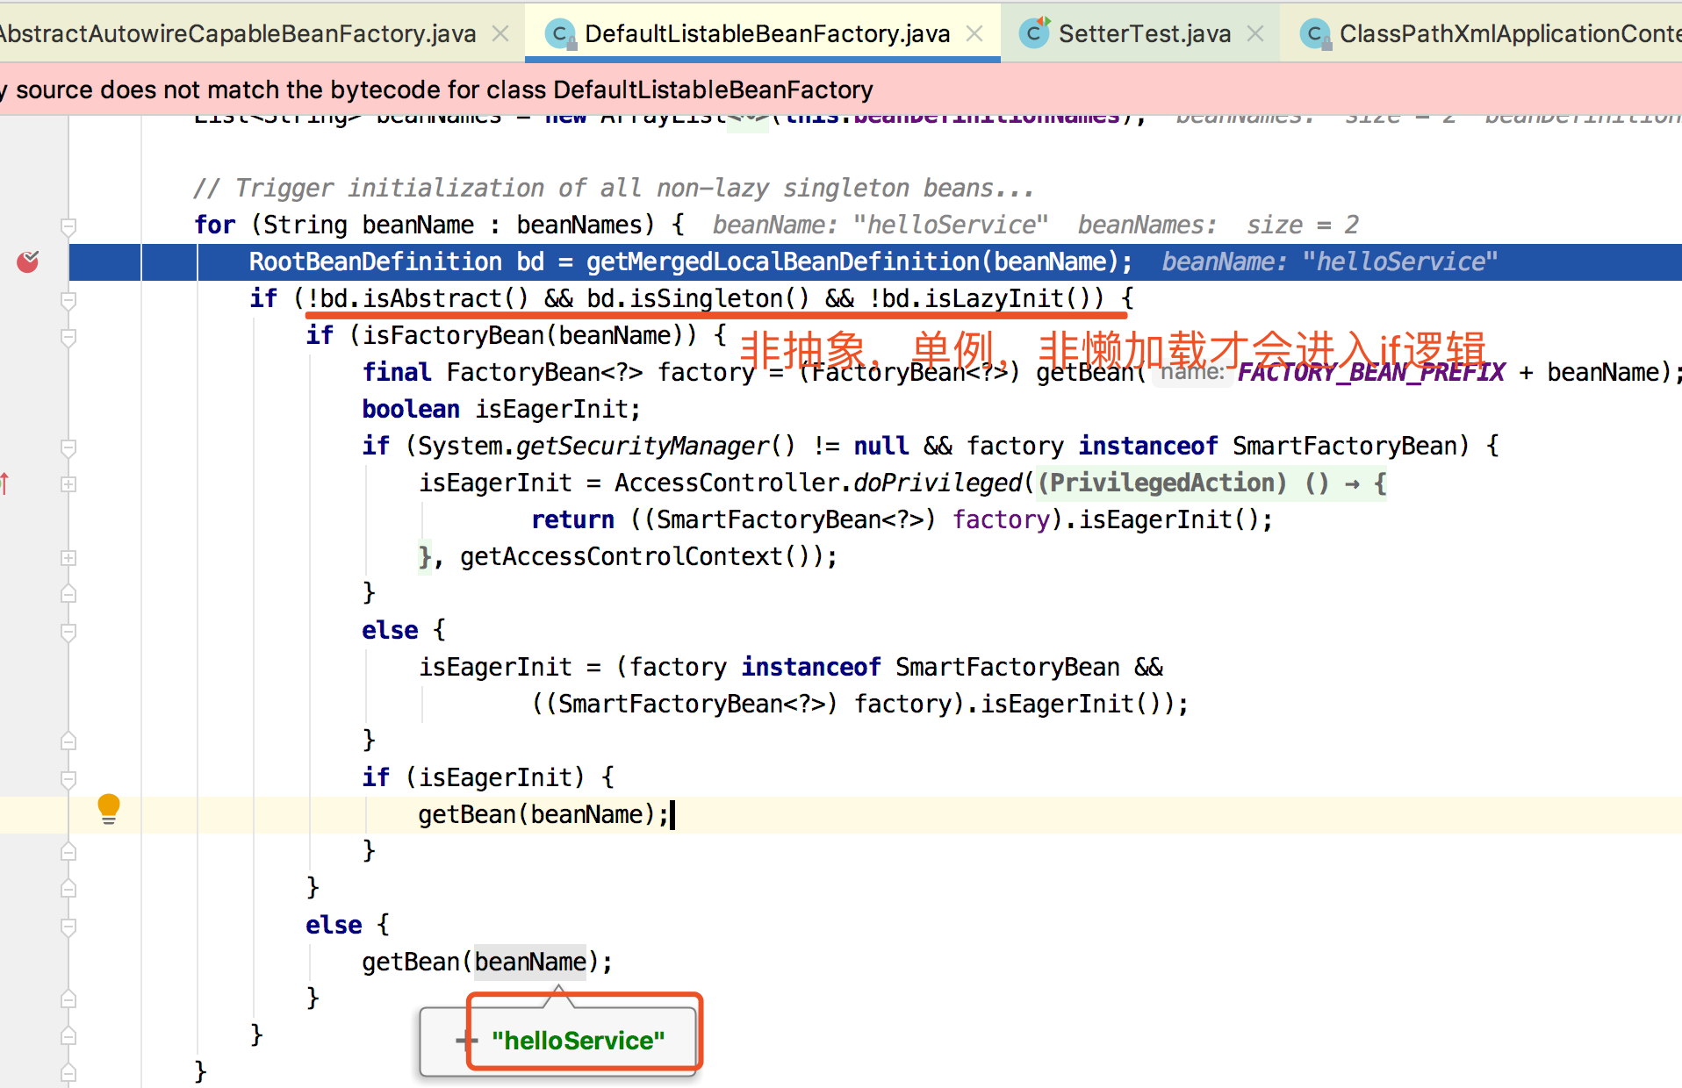The image size is (1682, 1088).
Task: Click the doPrivileged method name
Action: [938, 483]
